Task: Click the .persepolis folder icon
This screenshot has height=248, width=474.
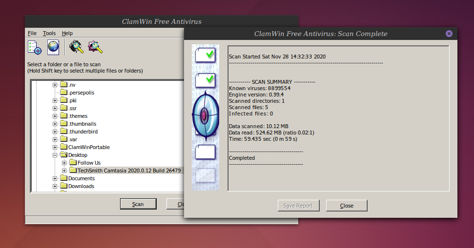Action: (x=63, y=92)
